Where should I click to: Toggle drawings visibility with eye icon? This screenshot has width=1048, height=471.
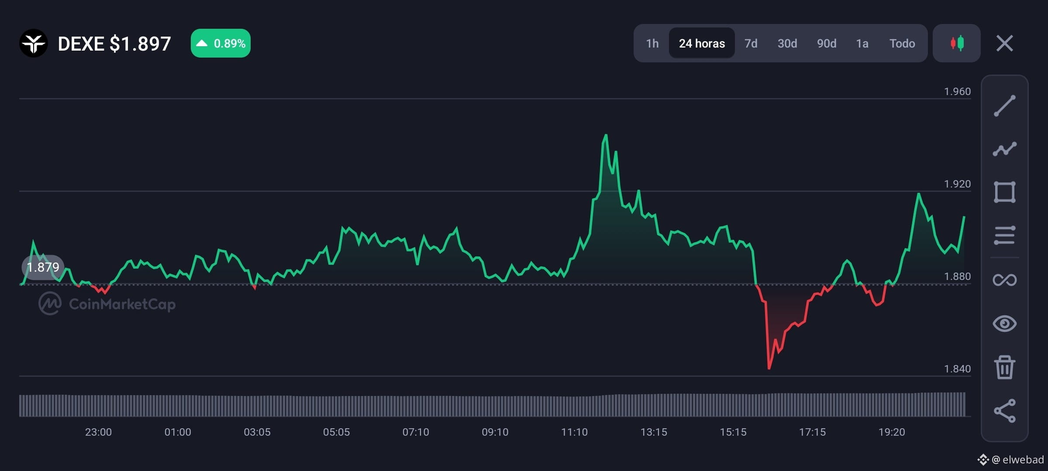pyautogui.click(x=1004, y=324)
